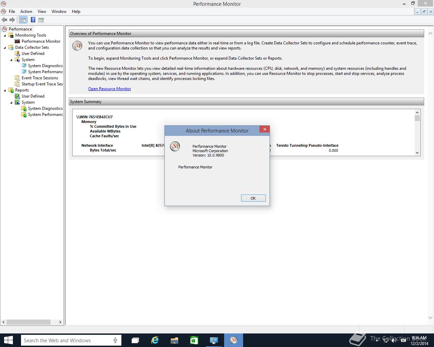
Task: Open the Store from the taskbar
Action: coord(194,340)
